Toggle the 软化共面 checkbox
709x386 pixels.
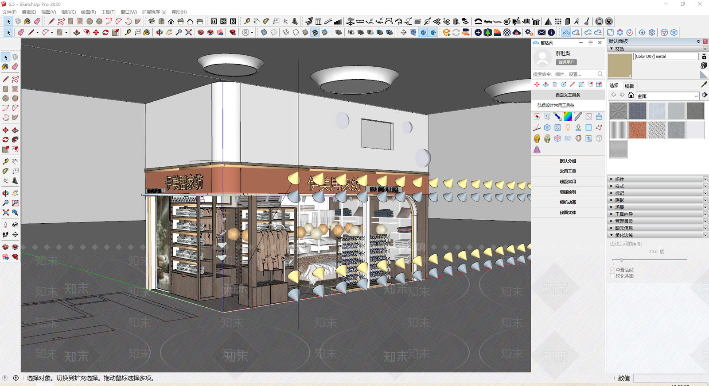click(612, 276)
